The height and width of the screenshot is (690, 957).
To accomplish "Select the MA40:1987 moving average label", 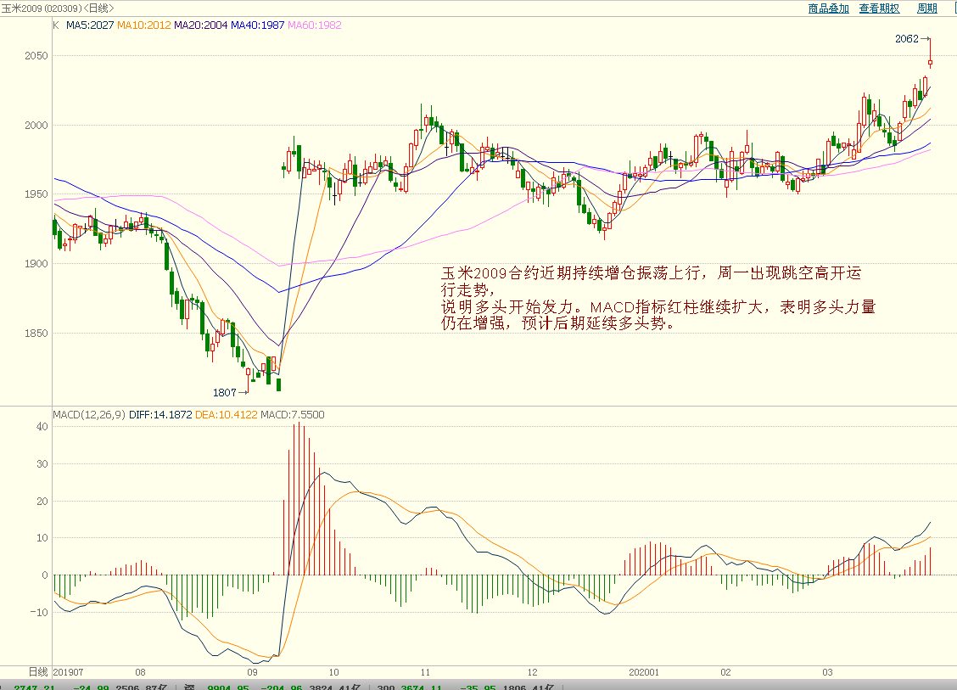I will [258, 25].
